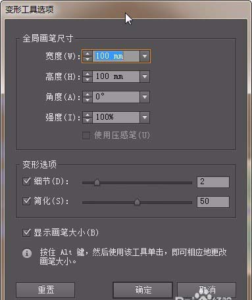Click the 取消 cancel button
Screen dimensions: 252x300
207,290
